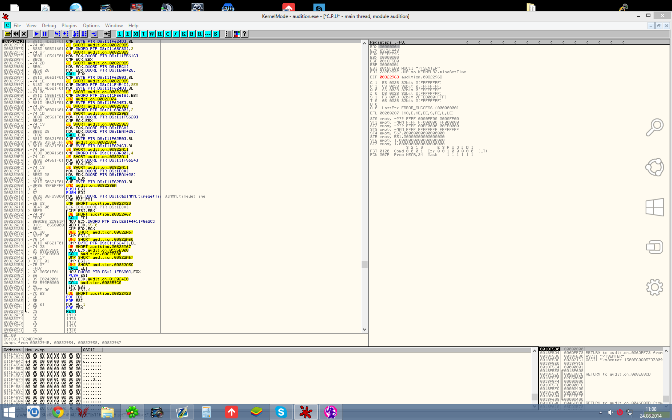Open a new executable file via toolbar
Image resolution: width=672 pixels, height=420 pixels.
point(8,34)
